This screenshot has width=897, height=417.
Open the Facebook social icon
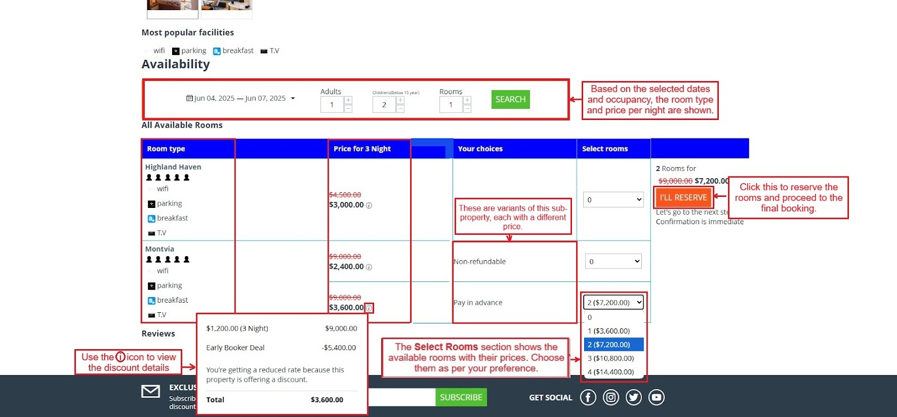point(588,397)
